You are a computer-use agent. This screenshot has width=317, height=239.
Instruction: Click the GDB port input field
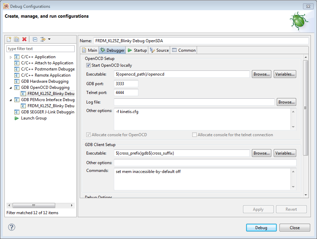point(126,84)
